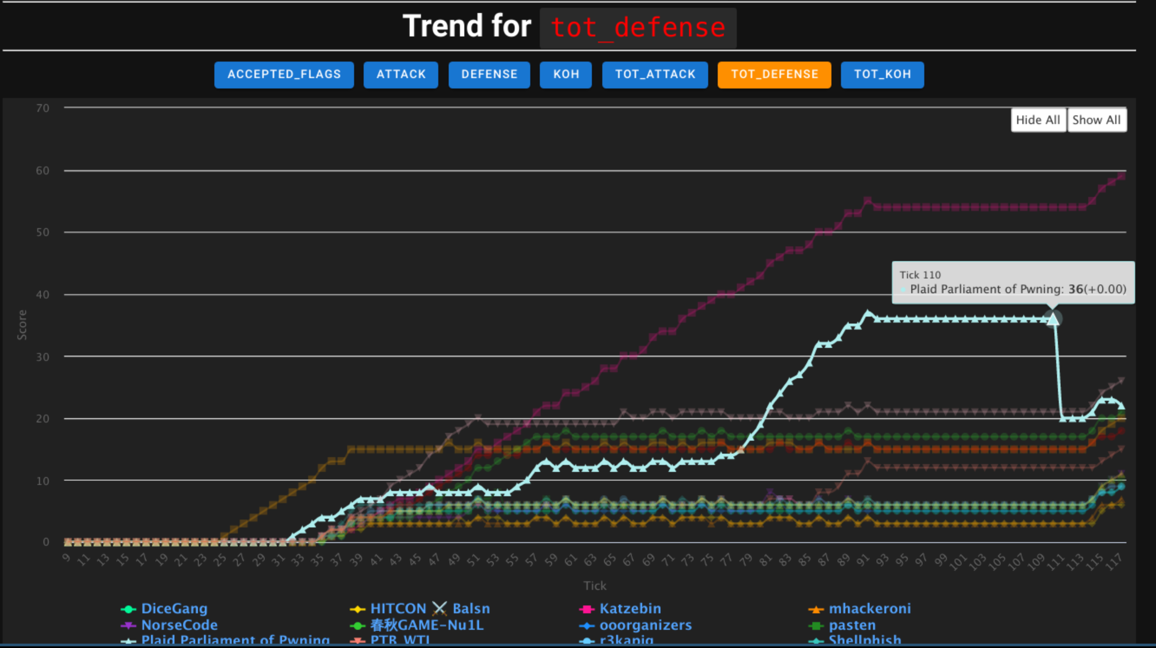Toggle mhackeroni series label in legend

point(870,609)
